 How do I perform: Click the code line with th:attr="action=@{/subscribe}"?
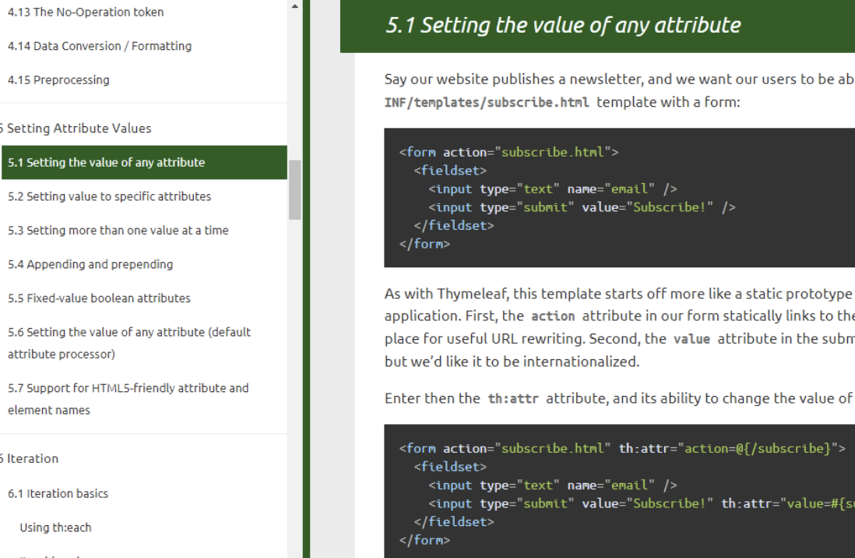622,448
